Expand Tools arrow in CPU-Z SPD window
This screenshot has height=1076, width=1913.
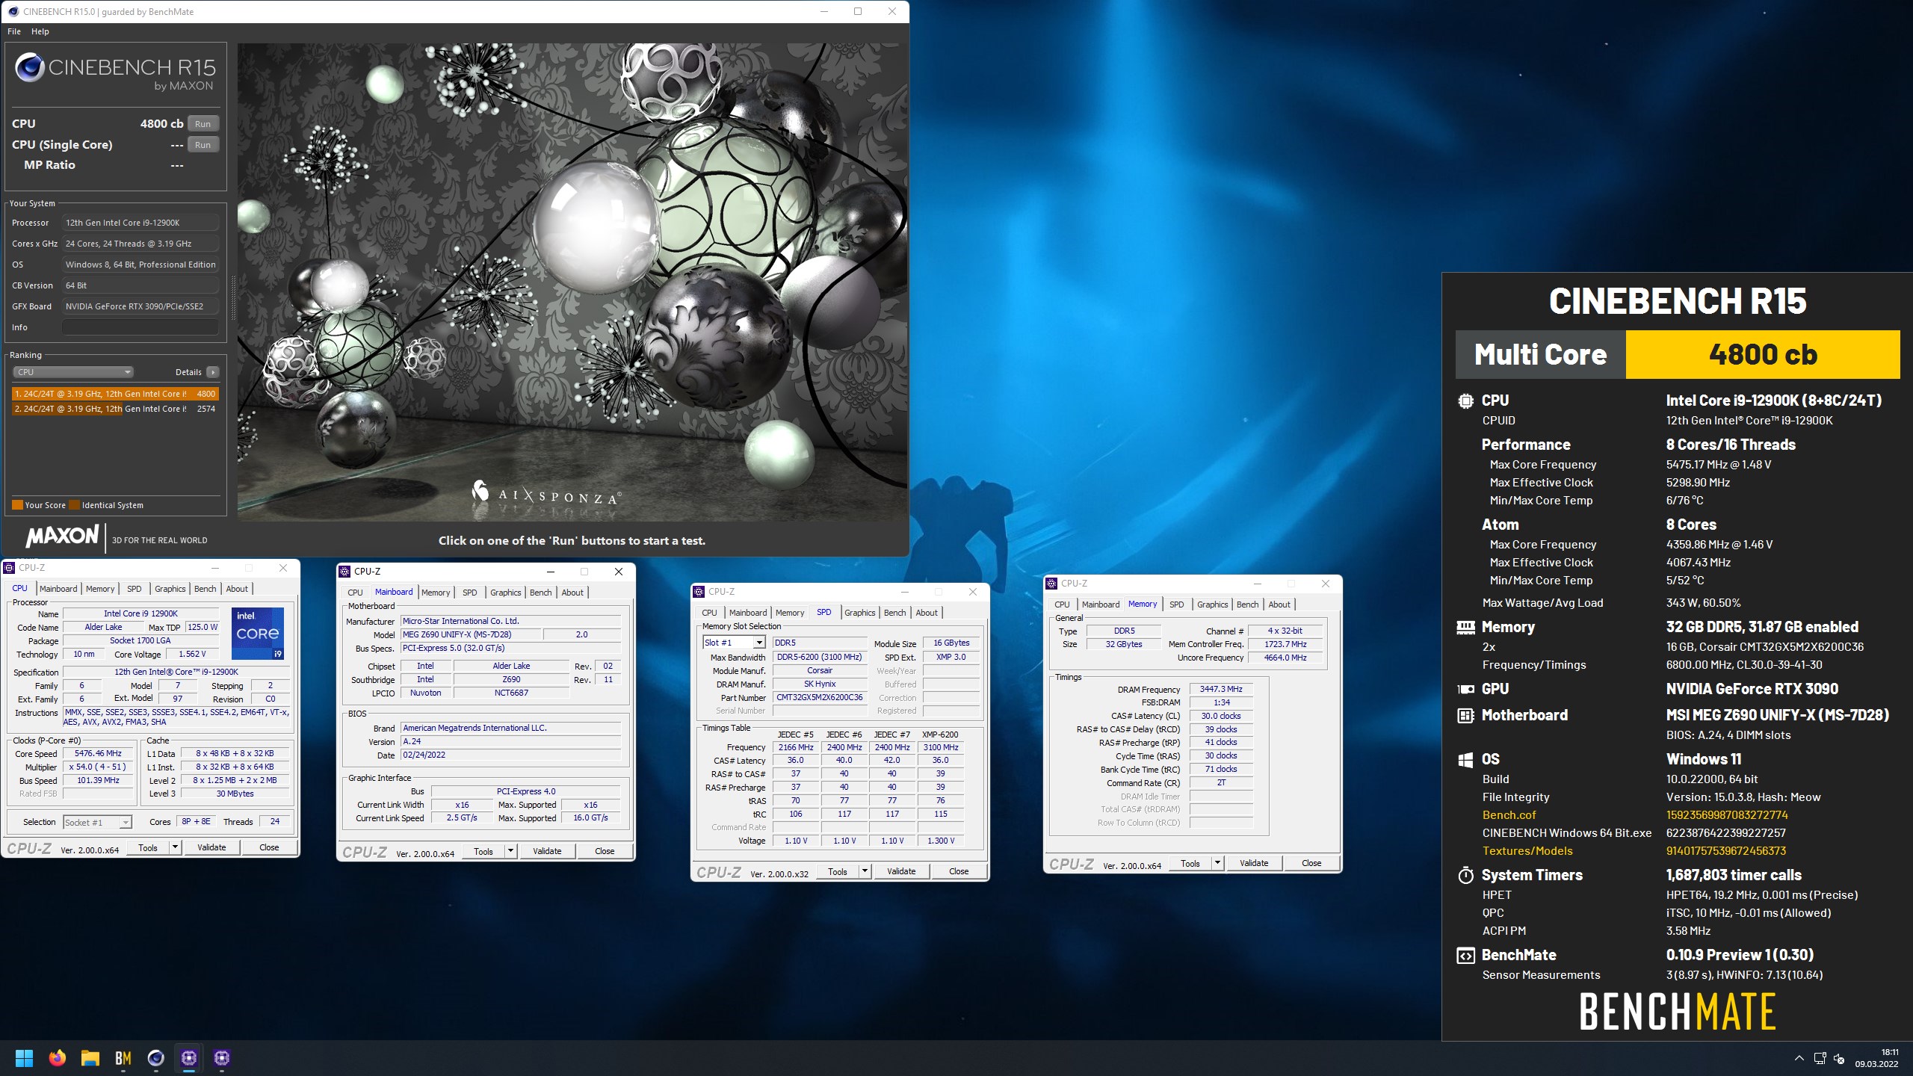click(x=865, y=871)
